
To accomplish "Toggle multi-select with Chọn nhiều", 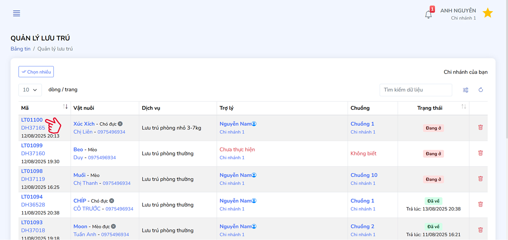I will (36, 72).
